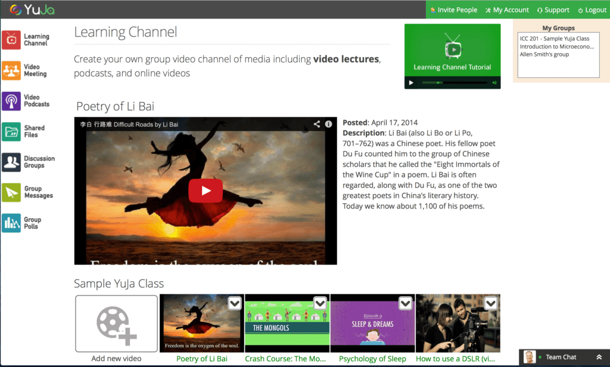
Task: Click the YuJa logo
Action: coord(32,10)
